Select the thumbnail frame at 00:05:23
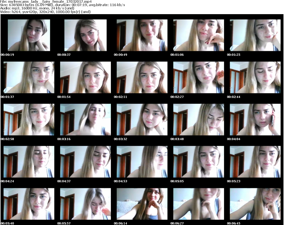Screen dimensions: 284x225 255,162
